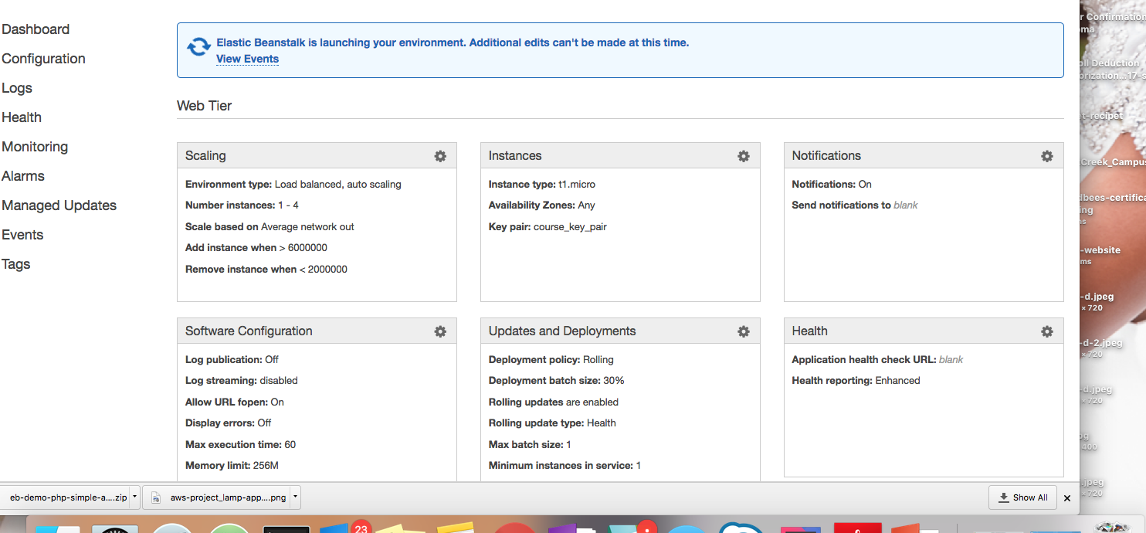This screenshot has height=533, width=1146.
Task: Click Show All downloads button
Action: tap(1022, 497)
